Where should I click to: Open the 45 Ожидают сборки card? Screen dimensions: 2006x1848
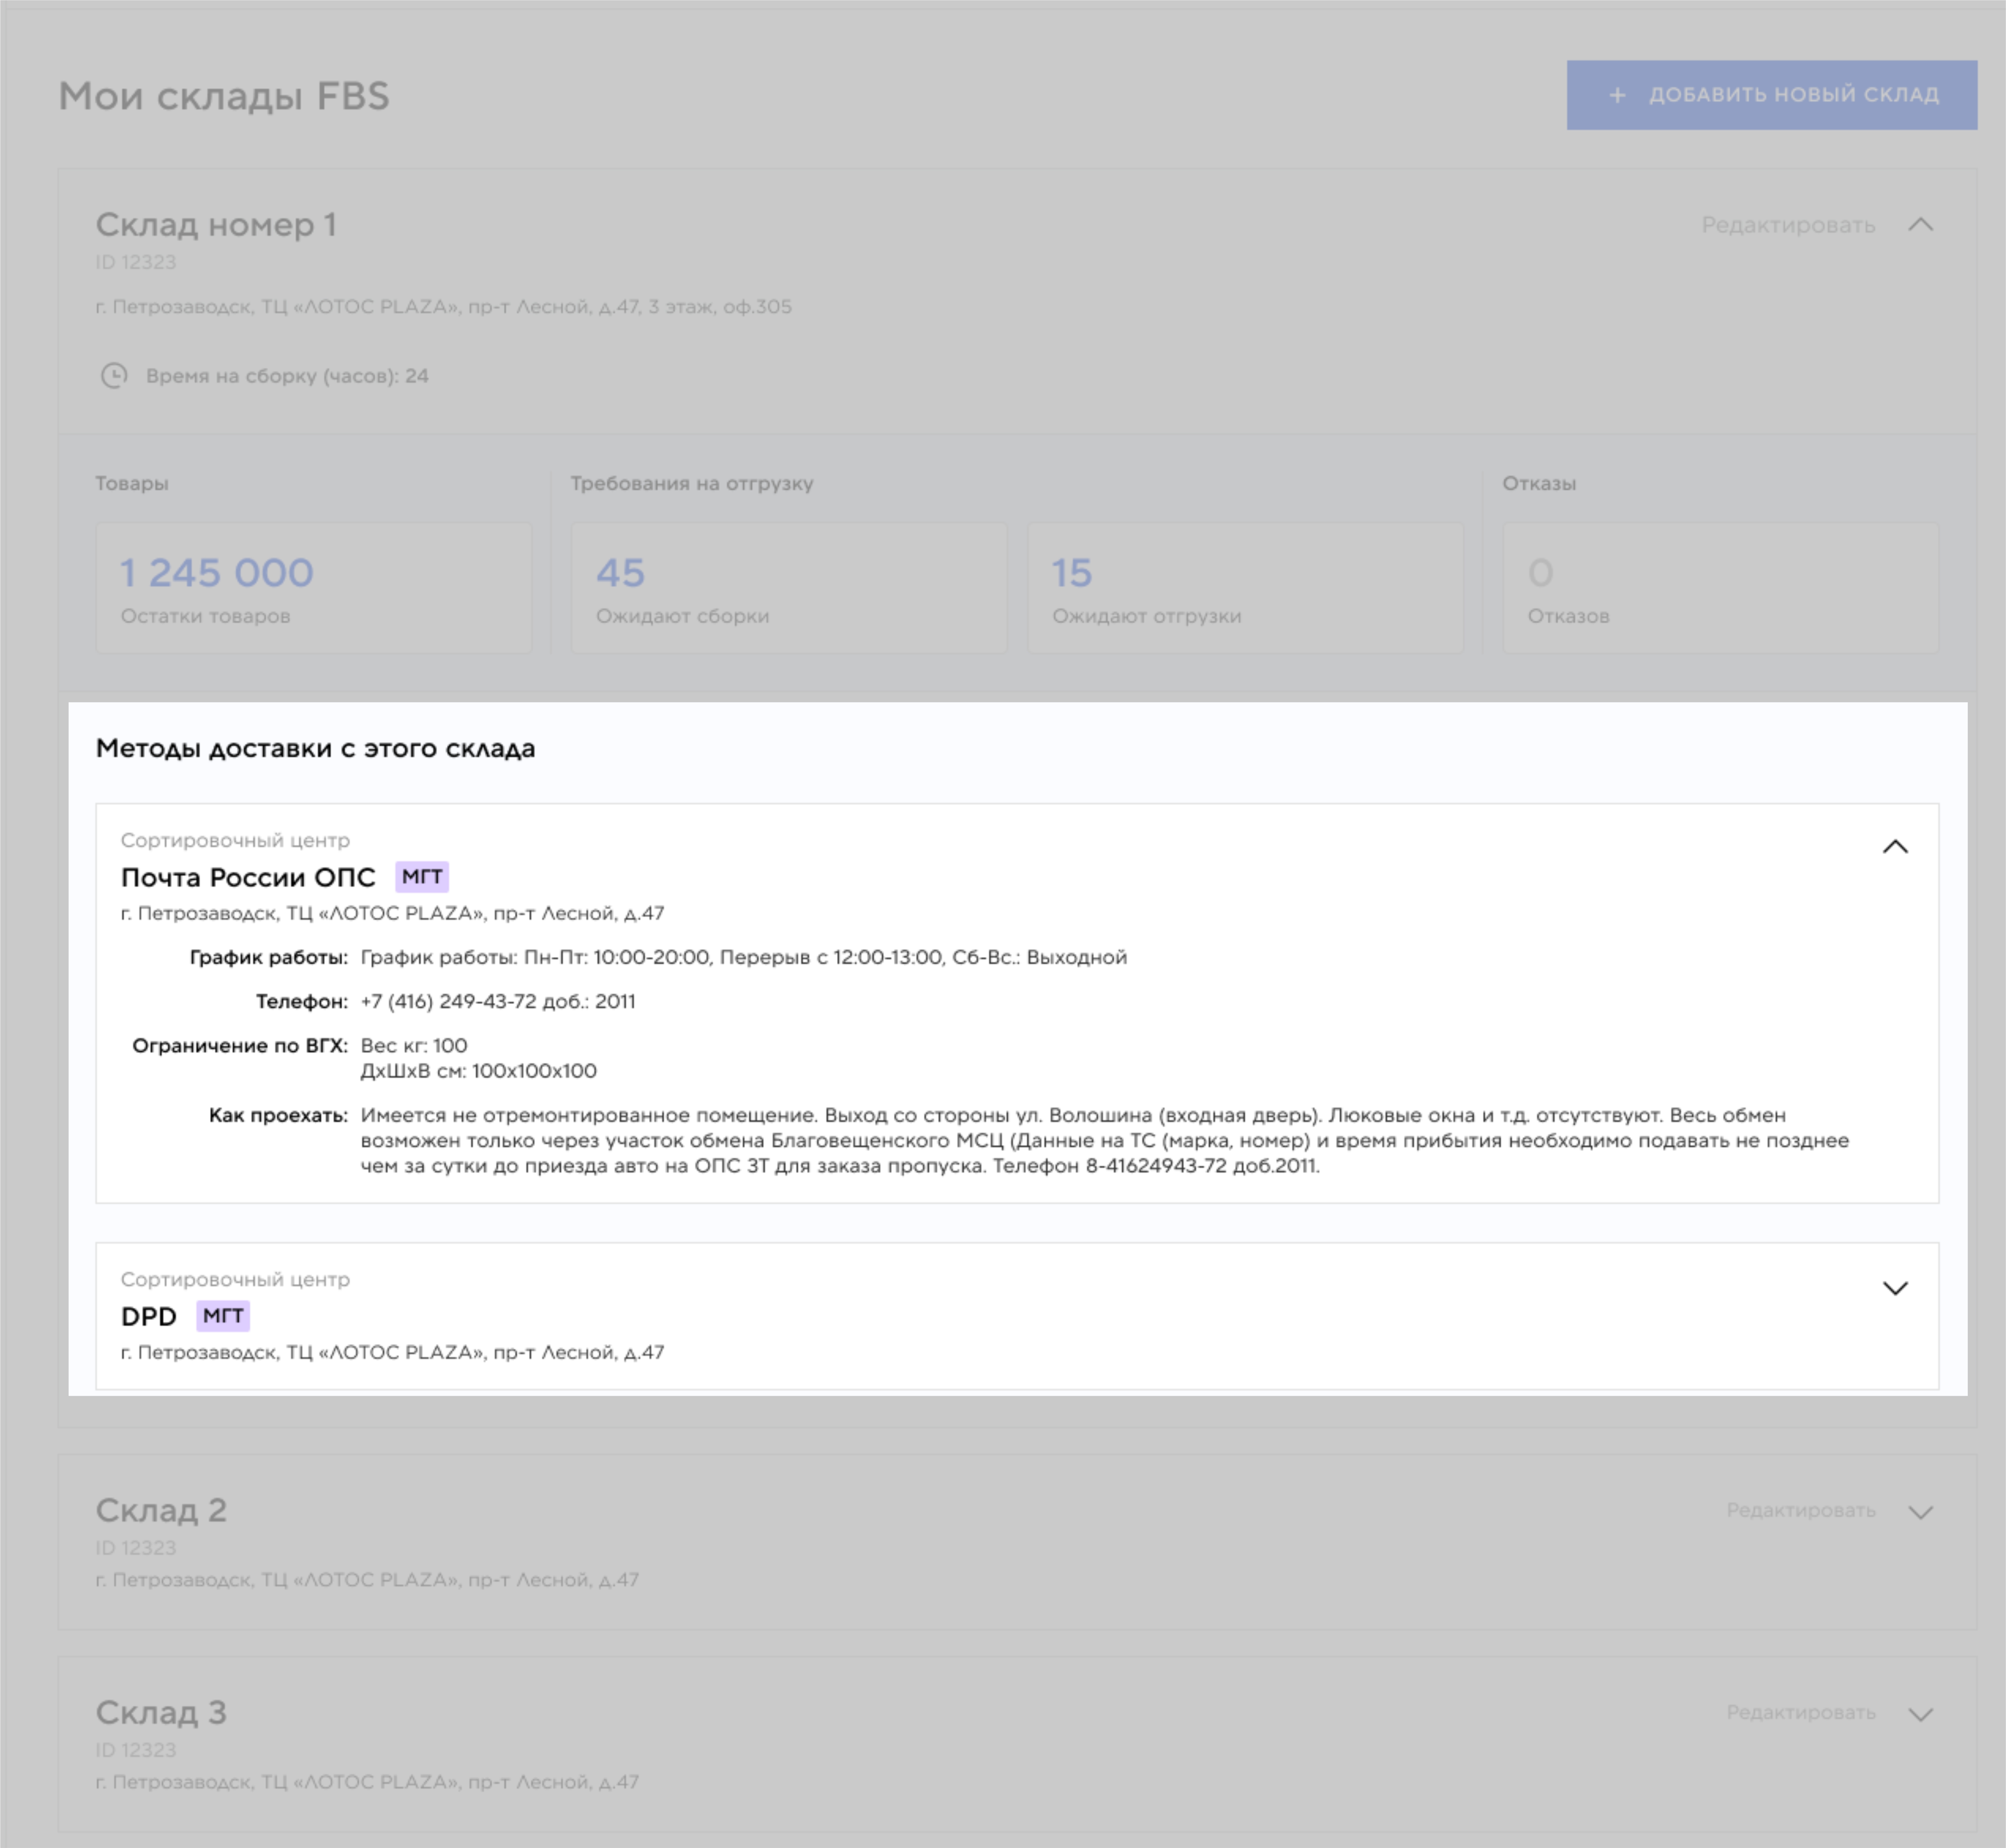(788, 588)
